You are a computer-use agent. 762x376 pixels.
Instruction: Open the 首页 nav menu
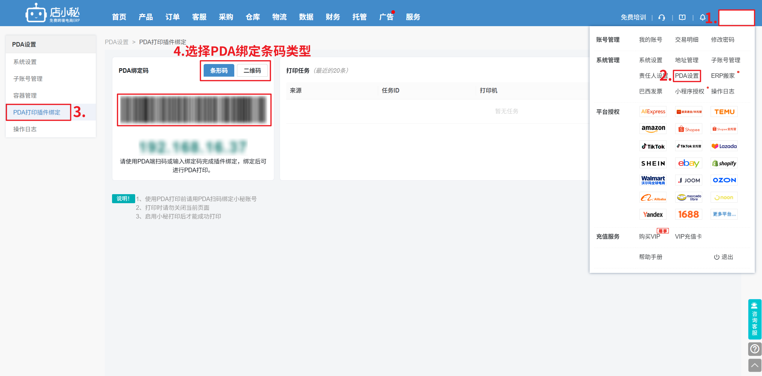click(x=119, y=17)
